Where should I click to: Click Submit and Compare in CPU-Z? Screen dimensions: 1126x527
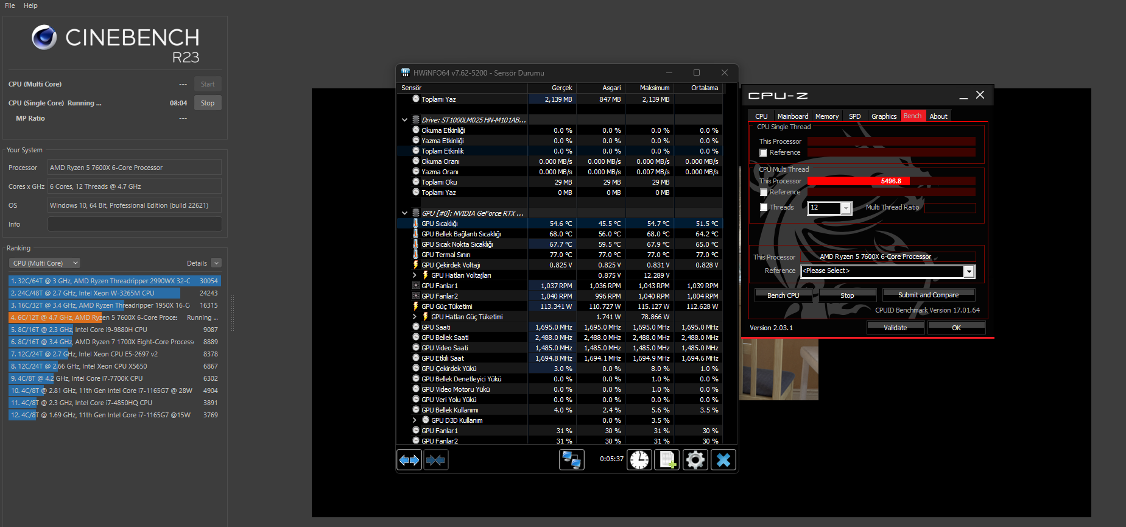(x=929, y=295)
